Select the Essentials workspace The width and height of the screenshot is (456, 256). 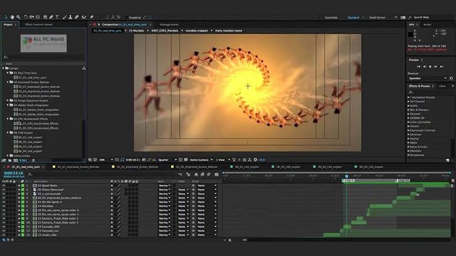[x=331, y=17]
